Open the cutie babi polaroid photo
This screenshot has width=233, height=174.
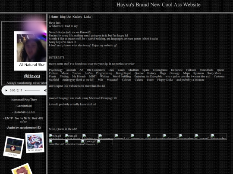[x=13, y=147]
